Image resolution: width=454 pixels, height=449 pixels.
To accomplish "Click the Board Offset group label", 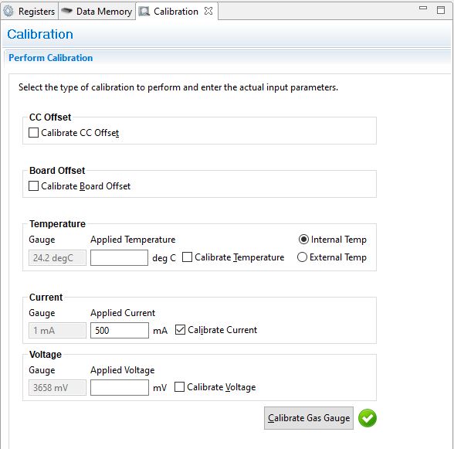I will pyautogui.click(x=57, y=171).
